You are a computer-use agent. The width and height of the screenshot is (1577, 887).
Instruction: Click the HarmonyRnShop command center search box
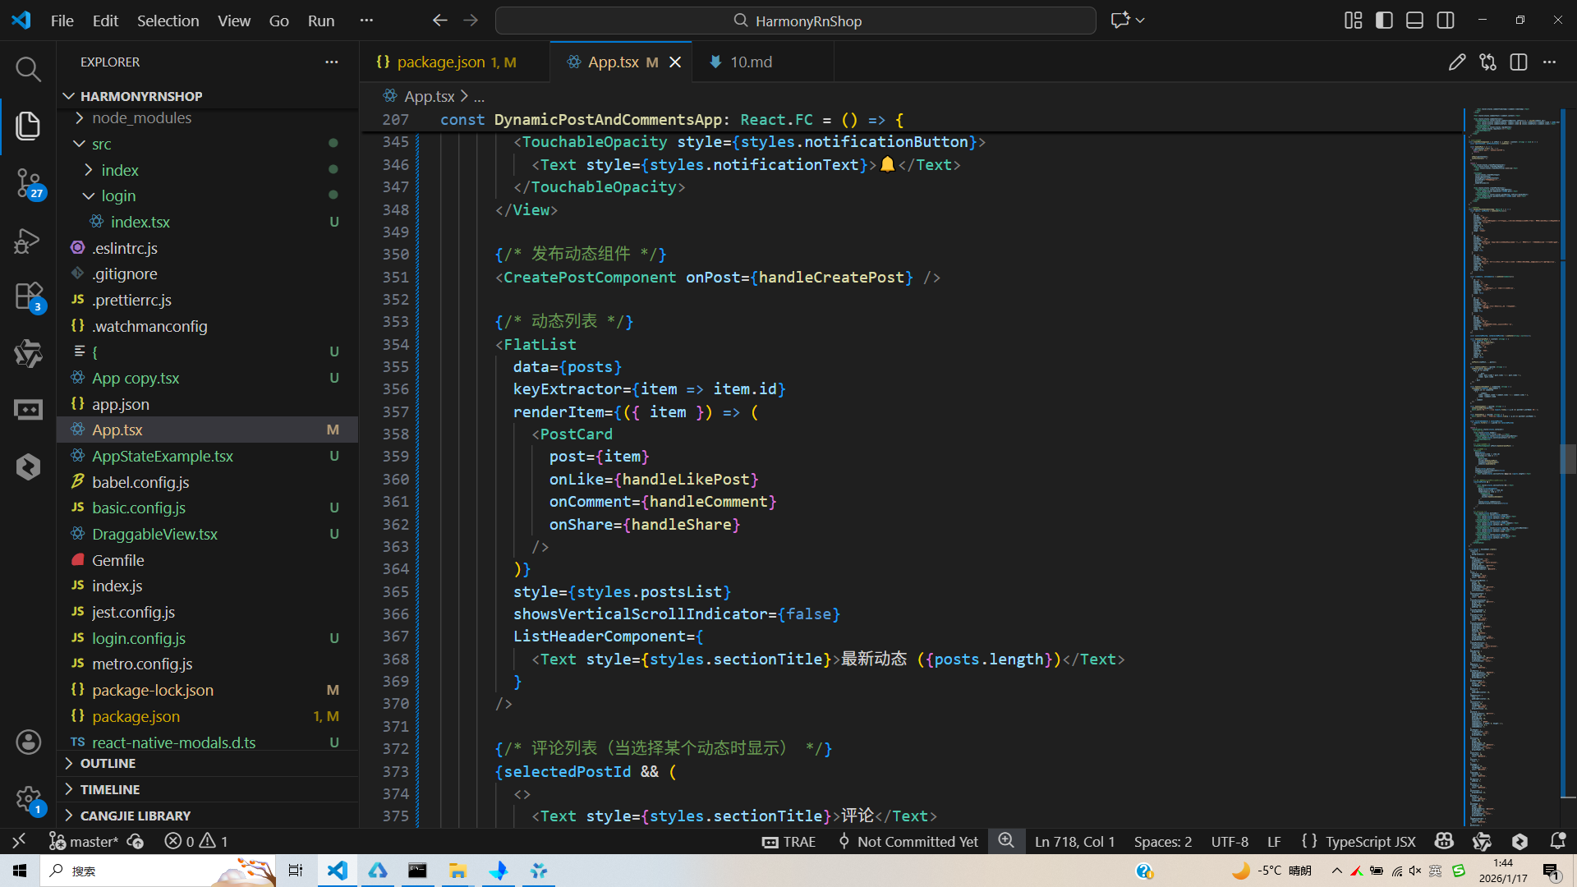(795, 21)
